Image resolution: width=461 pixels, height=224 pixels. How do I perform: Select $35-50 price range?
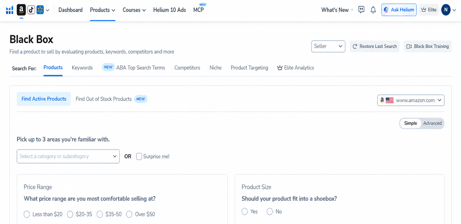coord(100,214)
